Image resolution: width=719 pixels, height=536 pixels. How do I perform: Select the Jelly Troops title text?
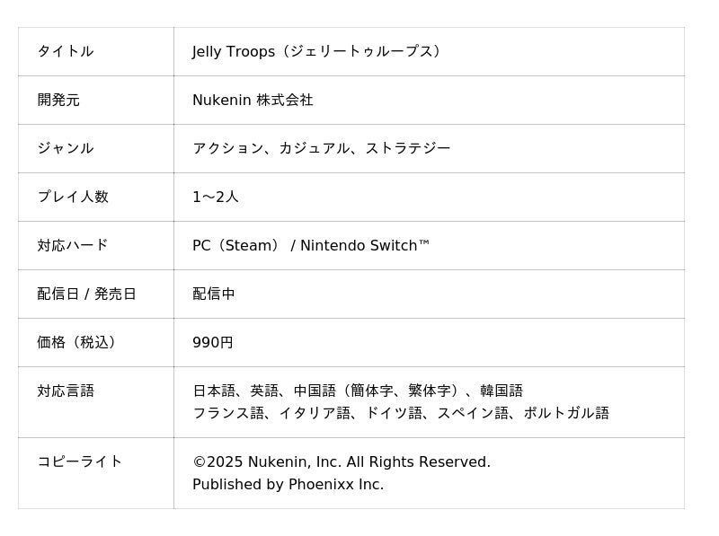(x=319, y=51)
